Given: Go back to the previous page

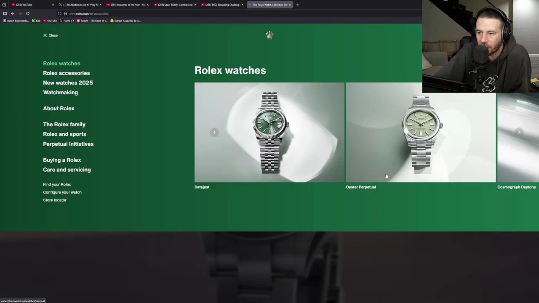Looking at the screenshot, I should pos(13,13).
